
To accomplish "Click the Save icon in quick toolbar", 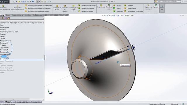I will tap(23, 1).
